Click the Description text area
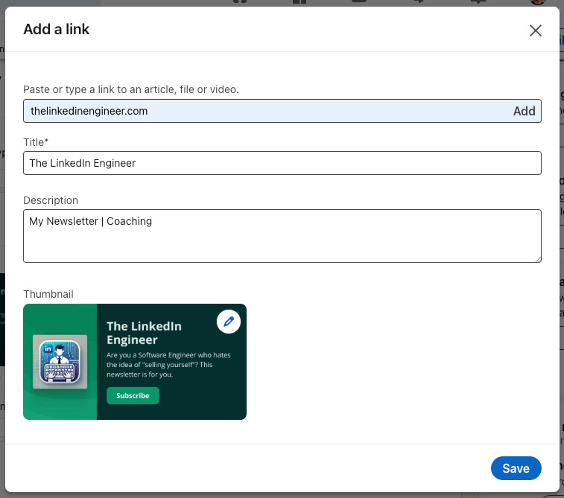 [x=282, y=236]
